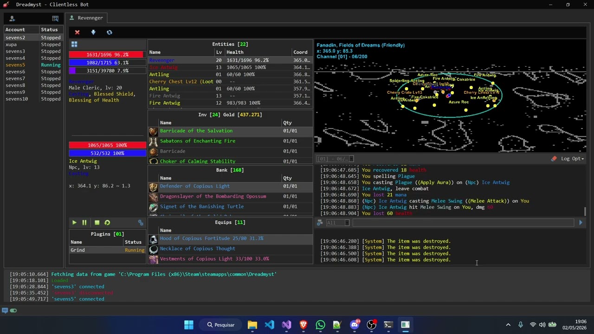Click the Hood of Copious Fortitude item icon
The height and width of the screenshot is (334, 594).
point(153,239)
